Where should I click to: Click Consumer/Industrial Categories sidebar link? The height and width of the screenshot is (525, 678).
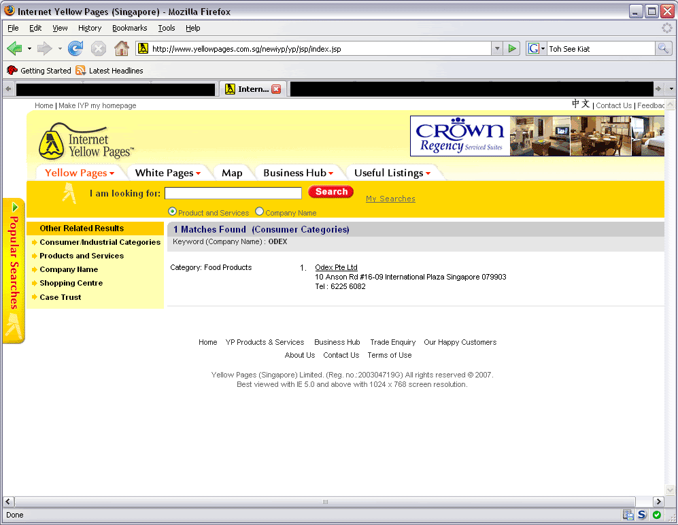point(100,242)
